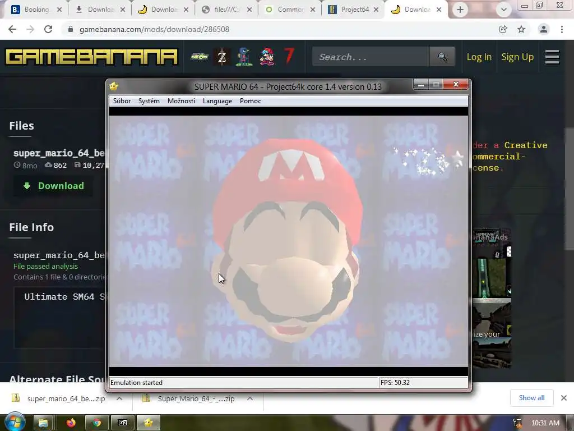574x431 pixels.
Task: Open the Chrome three-dot menu
Action: coord(562,29)
